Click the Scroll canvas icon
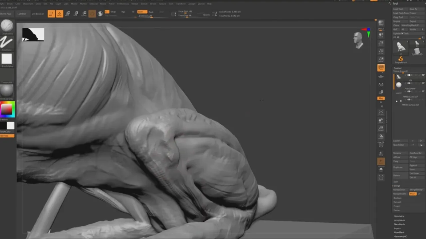Image resolution: width=426 pixels, height=239 pixels. point(381,35)
